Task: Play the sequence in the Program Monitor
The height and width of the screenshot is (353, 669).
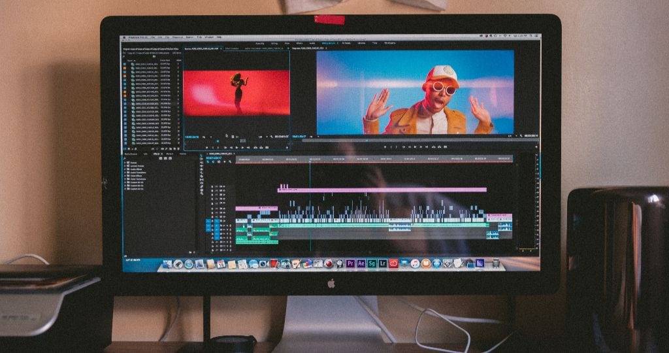Action: (x=415, y=147)
